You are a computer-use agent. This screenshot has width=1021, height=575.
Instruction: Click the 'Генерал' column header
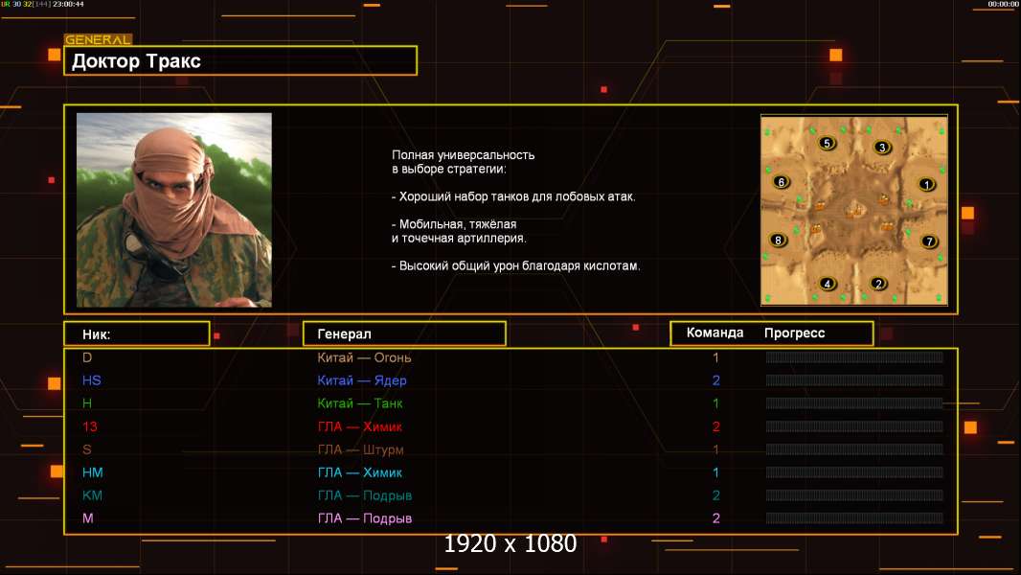pos(404,333)
